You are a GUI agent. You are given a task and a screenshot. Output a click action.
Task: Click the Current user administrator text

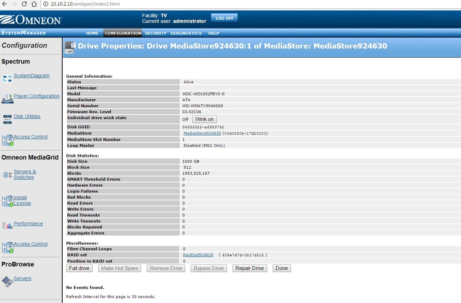174,21
